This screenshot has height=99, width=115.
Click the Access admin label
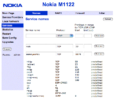(x=11, y=55)
